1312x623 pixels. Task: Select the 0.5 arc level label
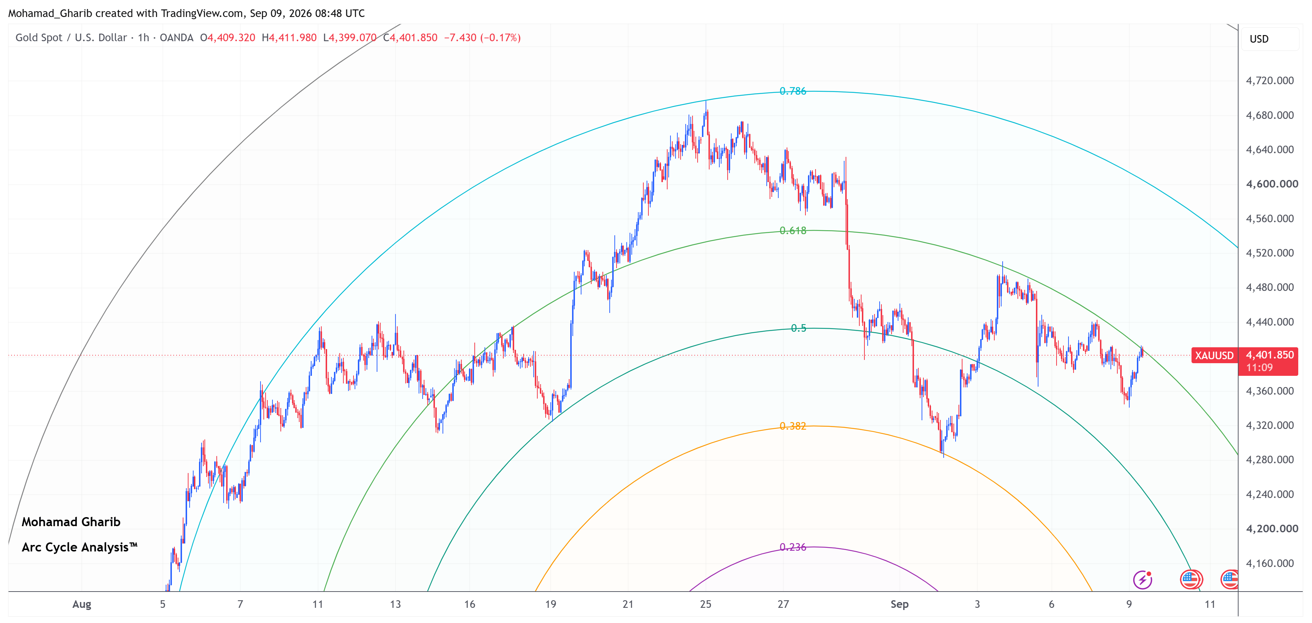[799, 328]
